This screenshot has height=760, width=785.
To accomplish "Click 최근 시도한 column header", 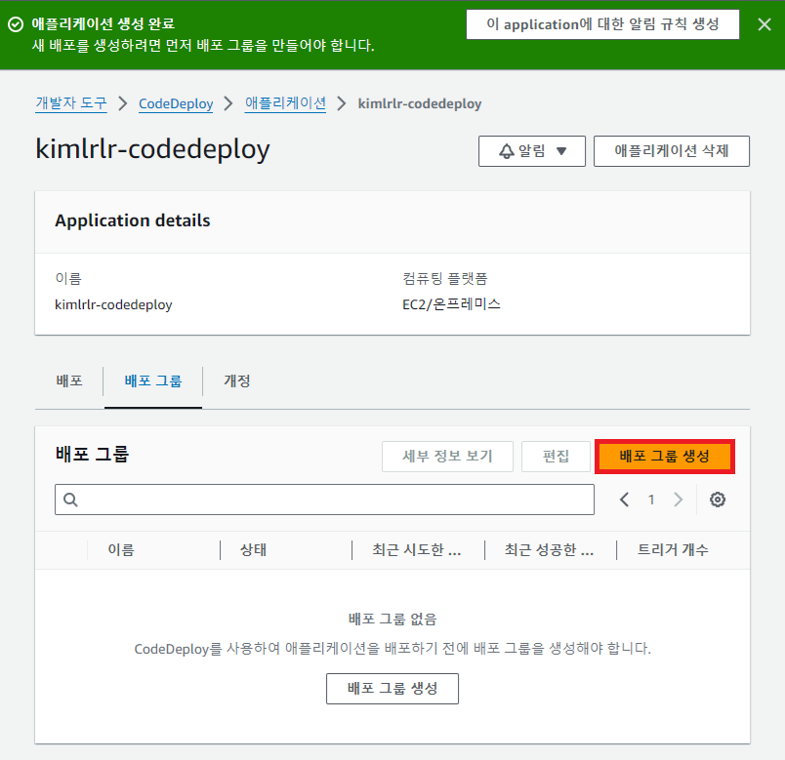I will 417,550.
